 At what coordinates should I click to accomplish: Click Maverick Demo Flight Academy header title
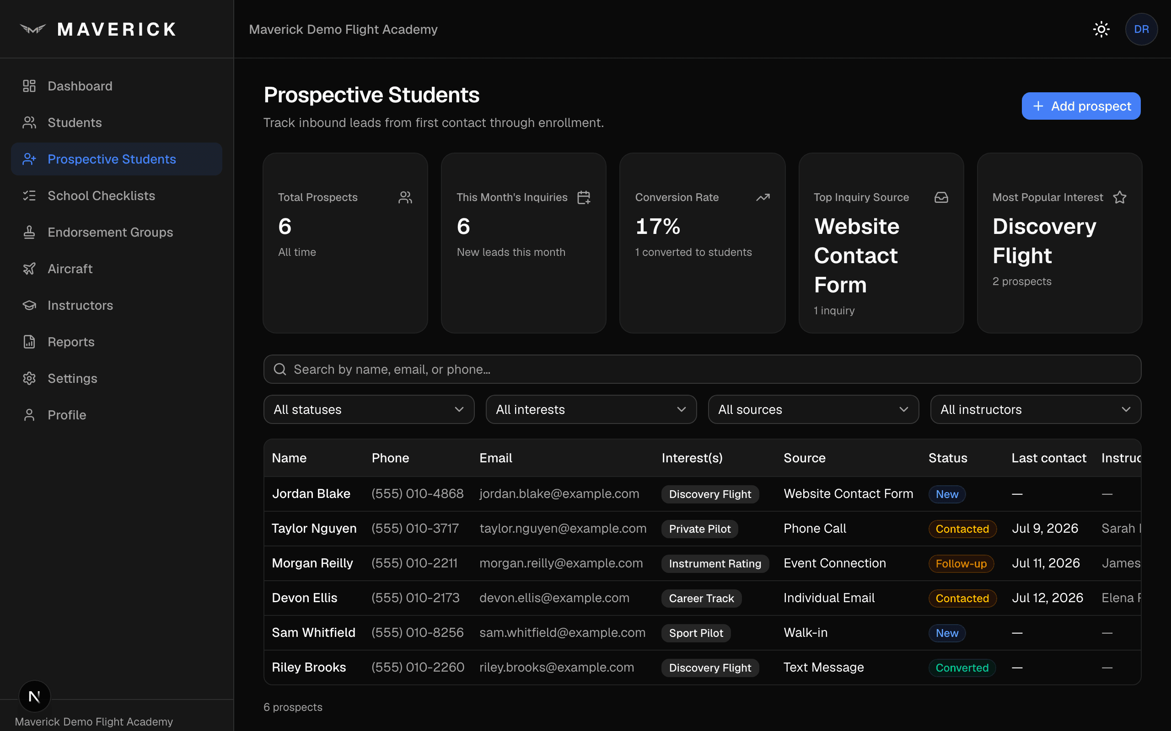(343, 30)
